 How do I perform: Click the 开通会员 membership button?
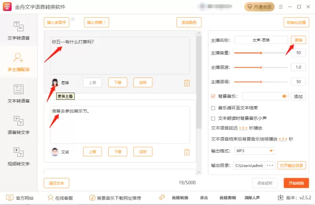pos(259,7)
